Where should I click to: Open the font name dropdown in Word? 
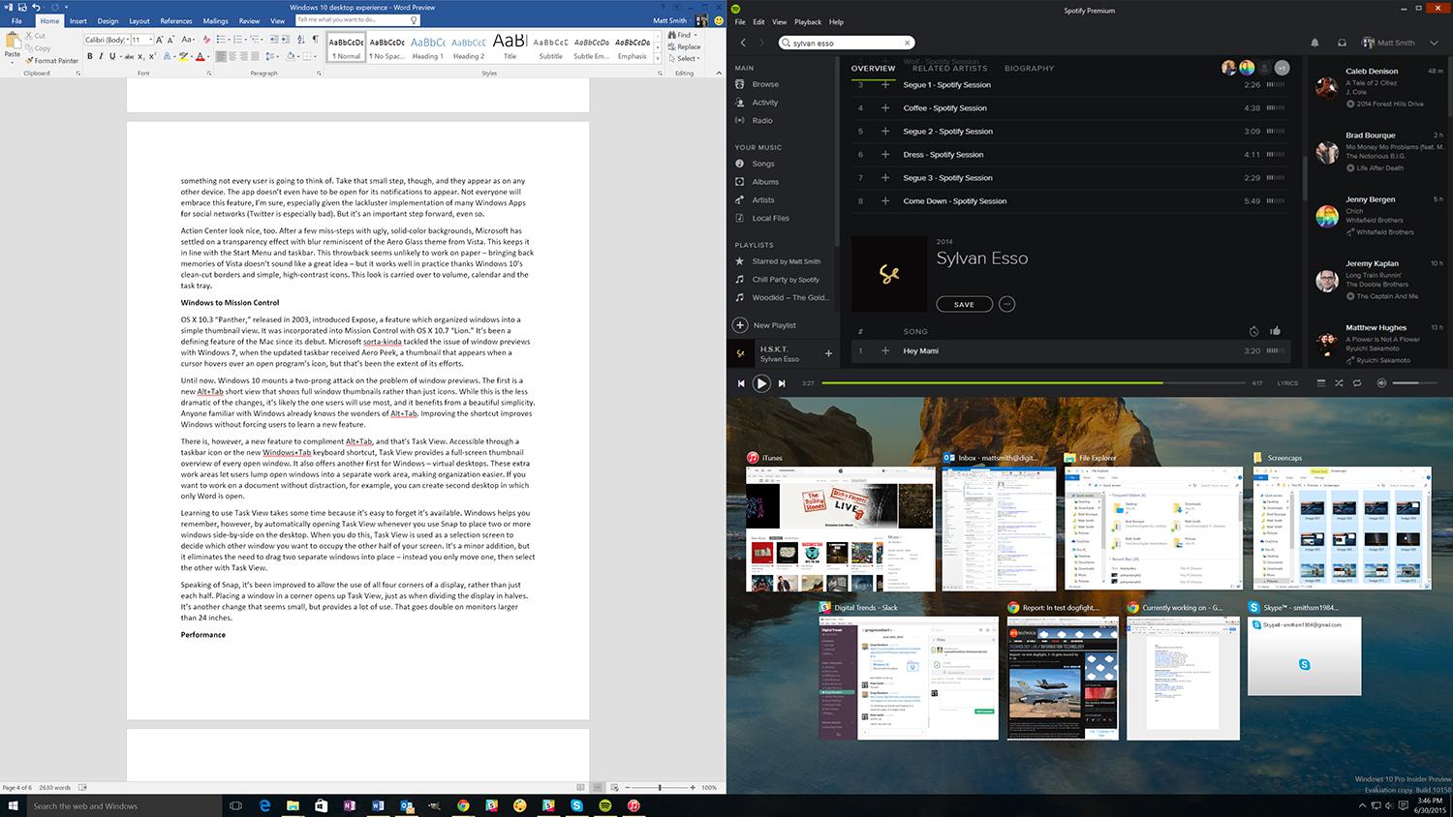pos(127,40)
